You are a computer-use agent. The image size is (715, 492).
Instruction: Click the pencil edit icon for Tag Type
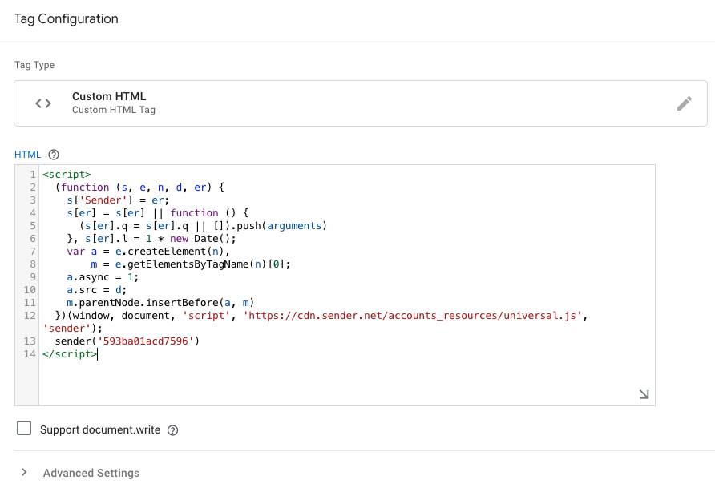tap(684, 103)
